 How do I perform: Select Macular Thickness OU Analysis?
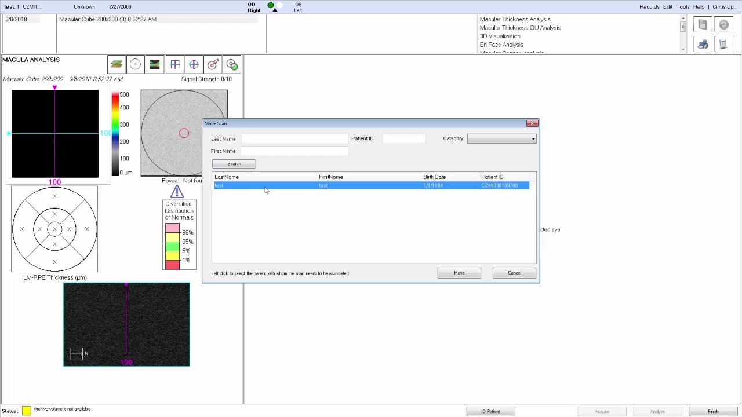click(x=520, y=28)
